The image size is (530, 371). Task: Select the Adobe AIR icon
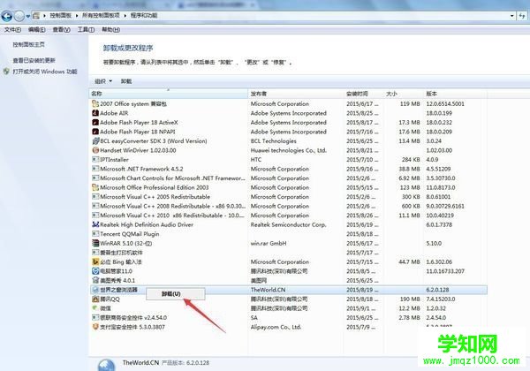point(95,113)
